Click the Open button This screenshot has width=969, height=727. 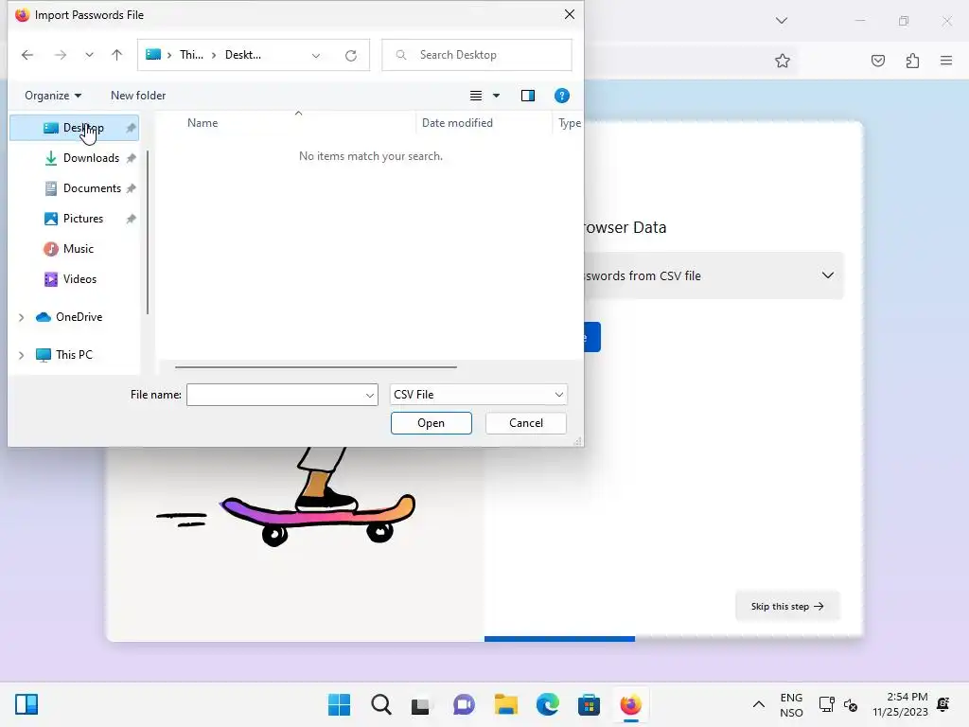pyautogui.click(x=431, y=423)
